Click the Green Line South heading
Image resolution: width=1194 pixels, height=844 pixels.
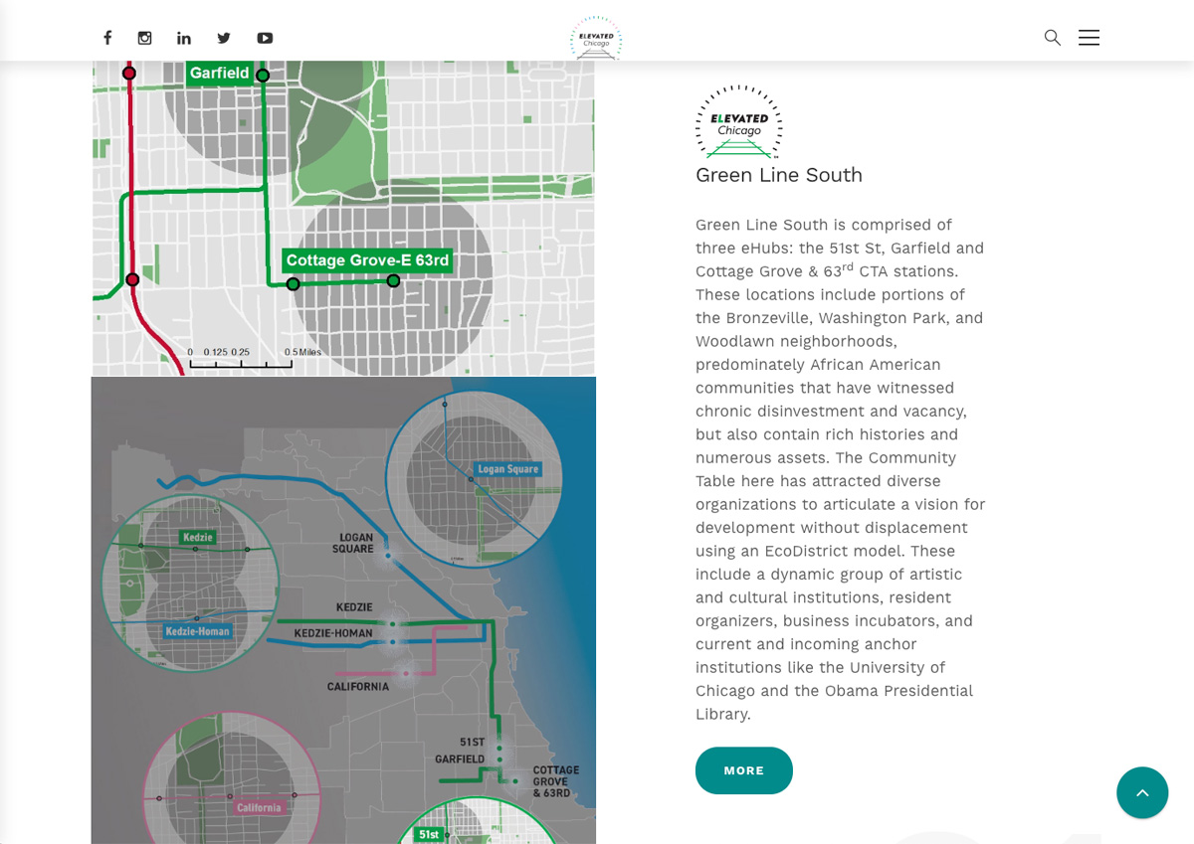[x=778, y=175]
